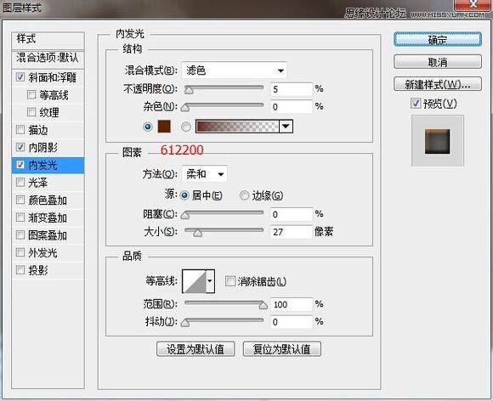Viewport: 493px width, 401px height.
Task: Click the 新建样式 new style button
Action: (438, 84)
